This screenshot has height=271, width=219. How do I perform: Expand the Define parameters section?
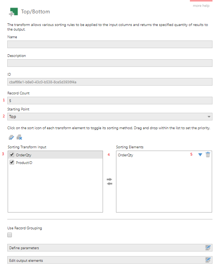click(x=110, y=248)
